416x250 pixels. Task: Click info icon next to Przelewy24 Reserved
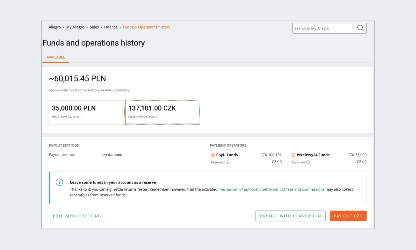tap(308, 162)
